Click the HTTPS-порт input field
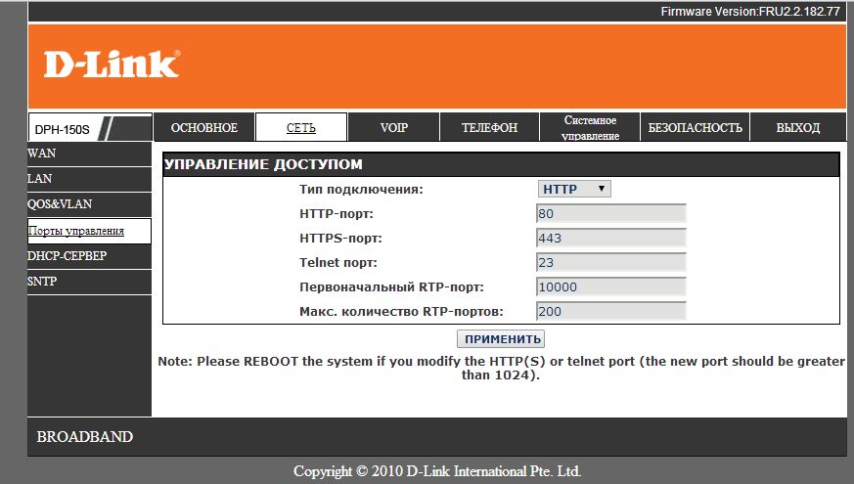Screen dimensions: 854x484 coord(611,238)
